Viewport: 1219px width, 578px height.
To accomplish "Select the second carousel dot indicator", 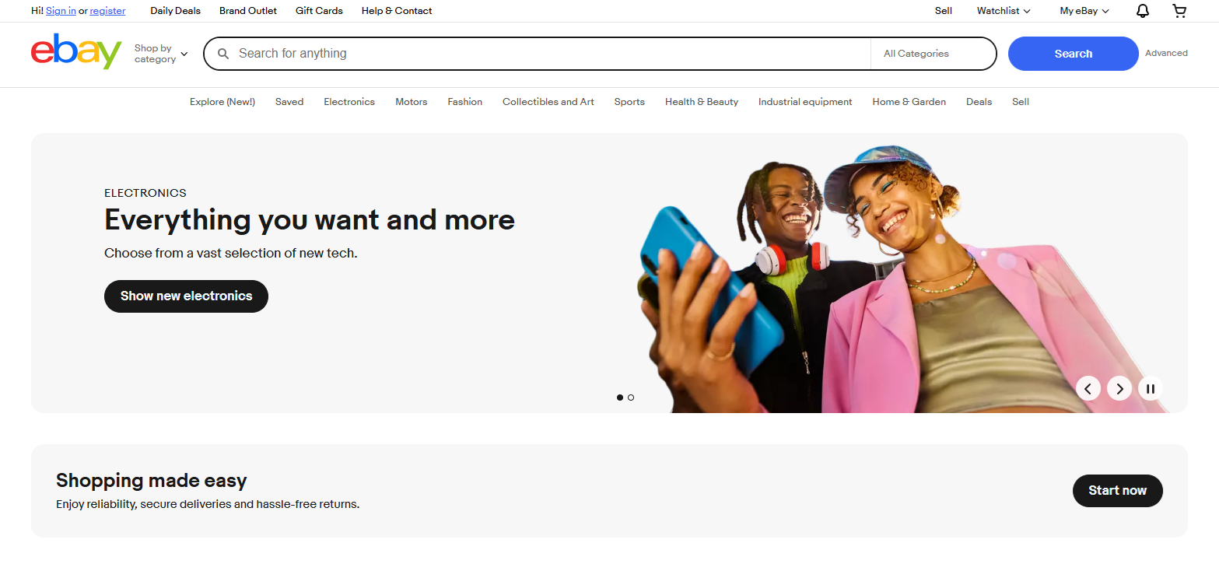I will [x=631, y=398].
